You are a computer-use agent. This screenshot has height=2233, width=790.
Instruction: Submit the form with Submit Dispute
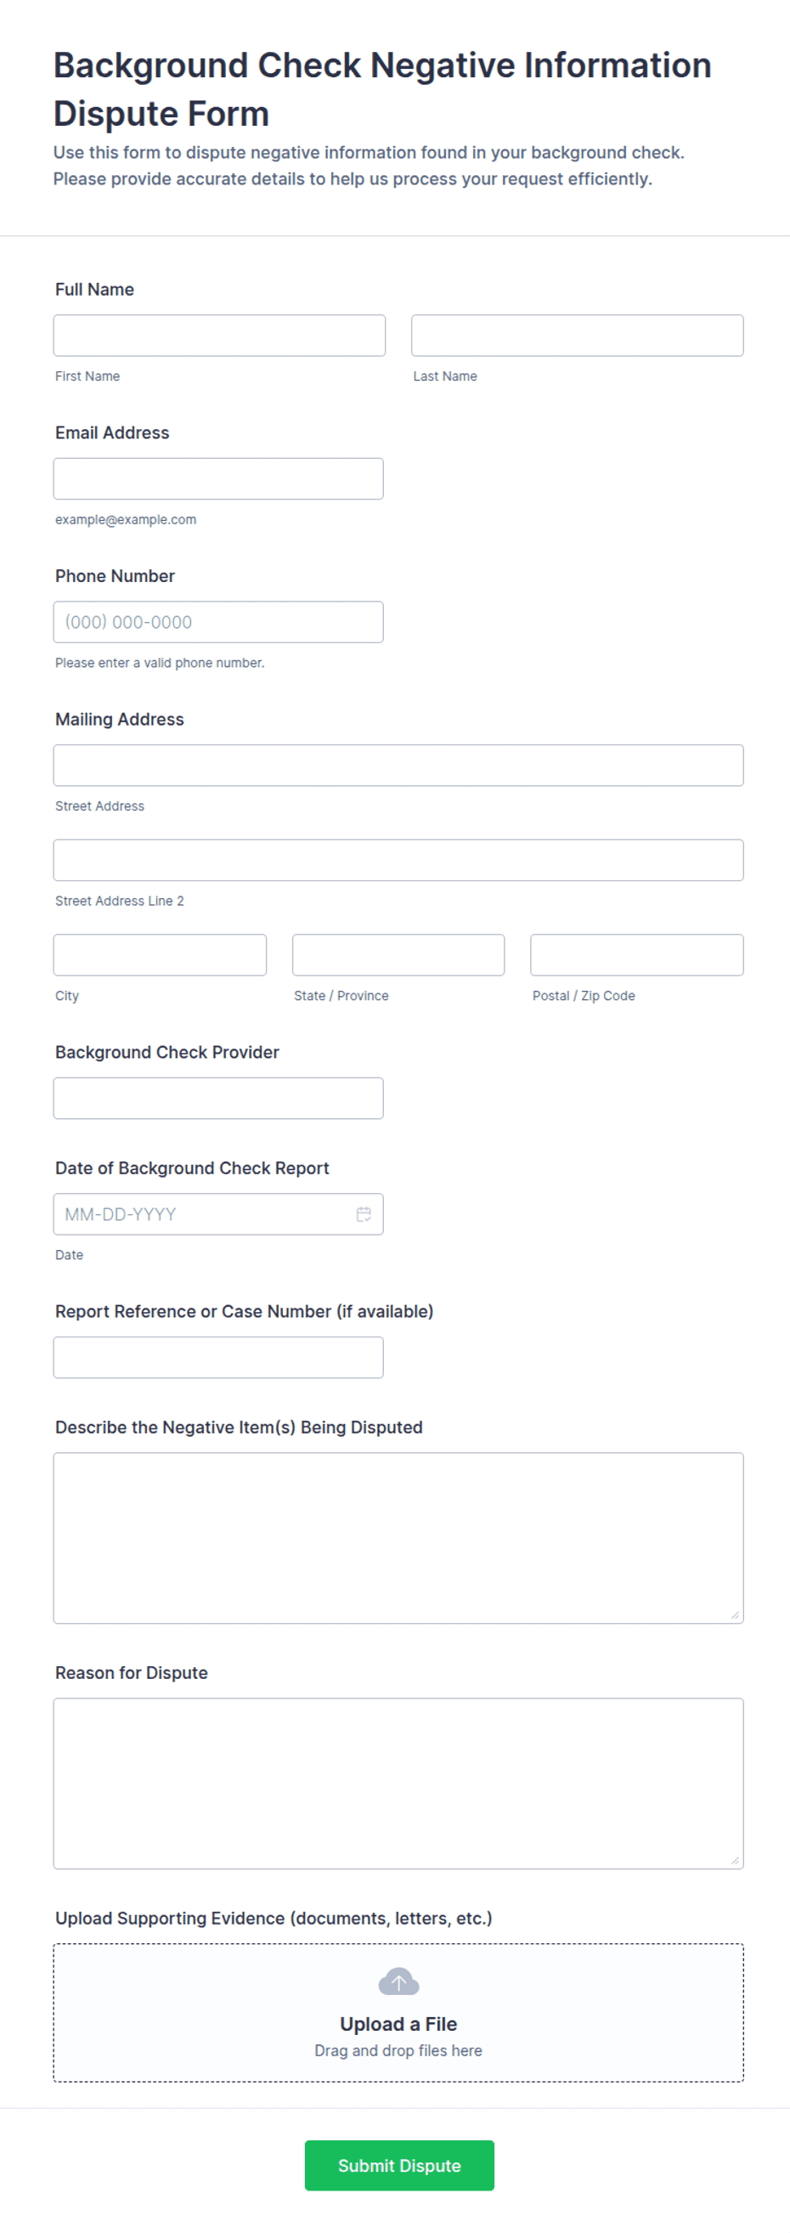point(399,2165)
